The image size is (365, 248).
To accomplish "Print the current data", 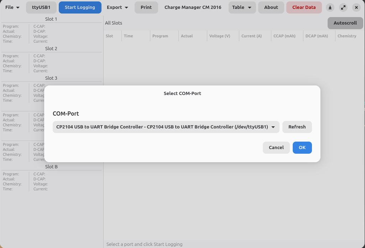I will click(146, 7).
